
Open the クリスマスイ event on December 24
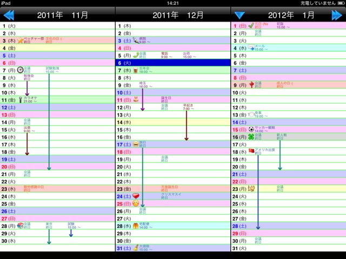[171, 196]
